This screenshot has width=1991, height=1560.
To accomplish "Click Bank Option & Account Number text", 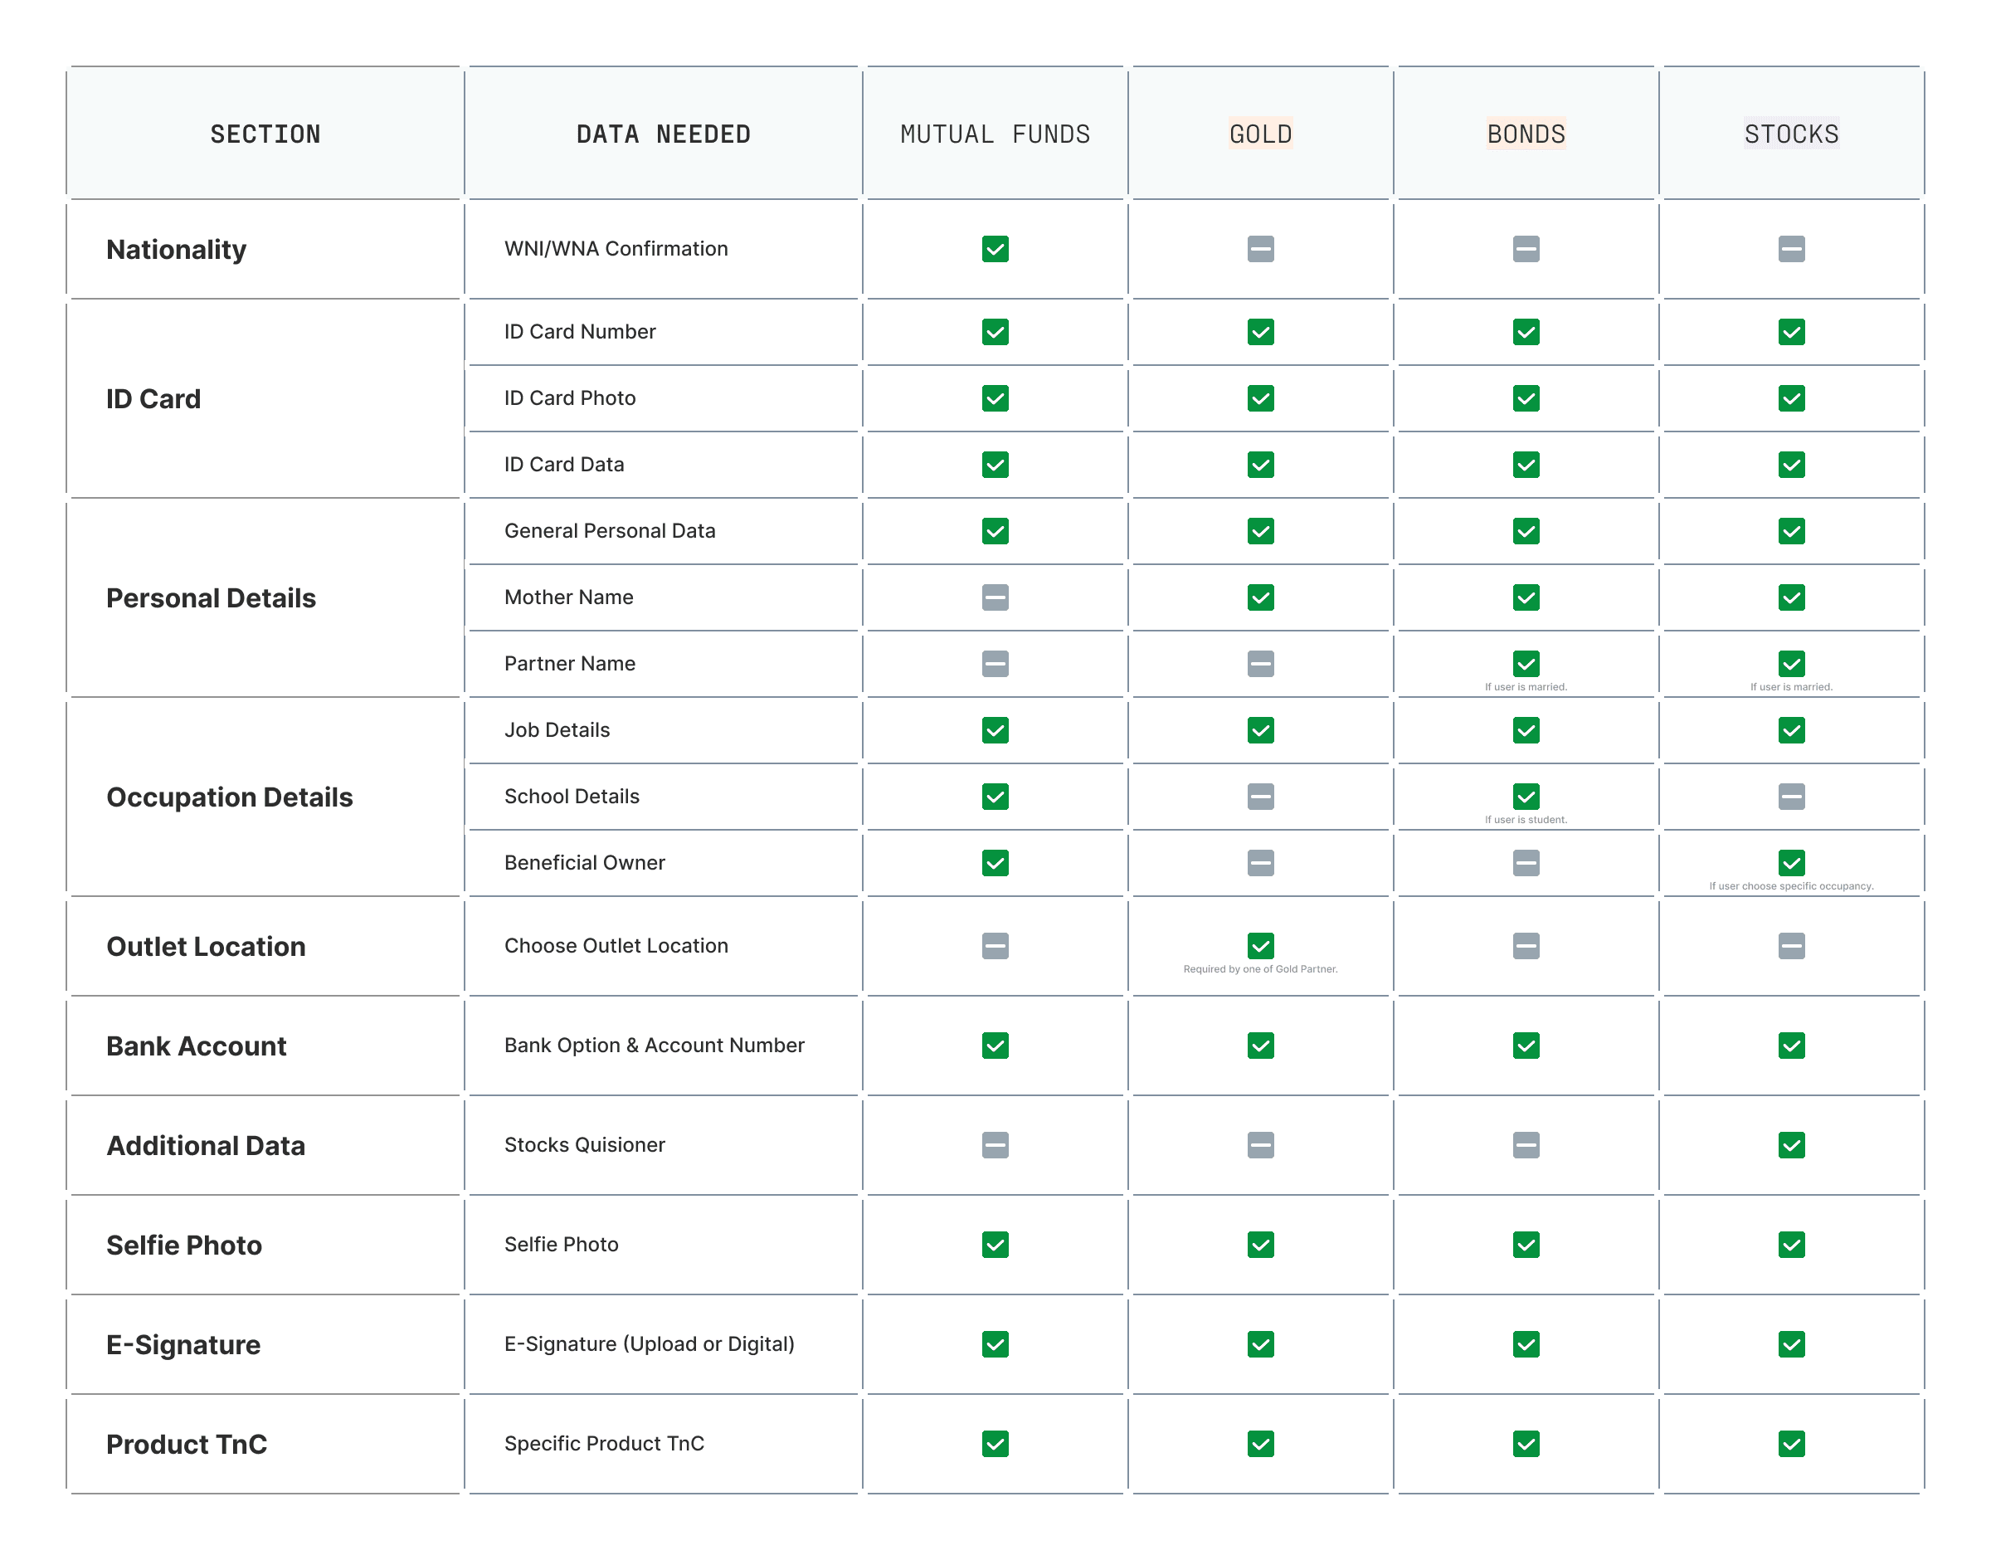I will [x=654, y=1045].
